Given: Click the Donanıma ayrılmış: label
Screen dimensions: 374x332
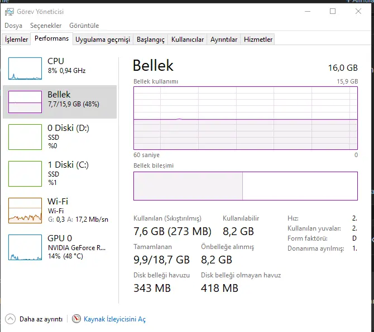Looking at the screenshot, I should point(316,248).
